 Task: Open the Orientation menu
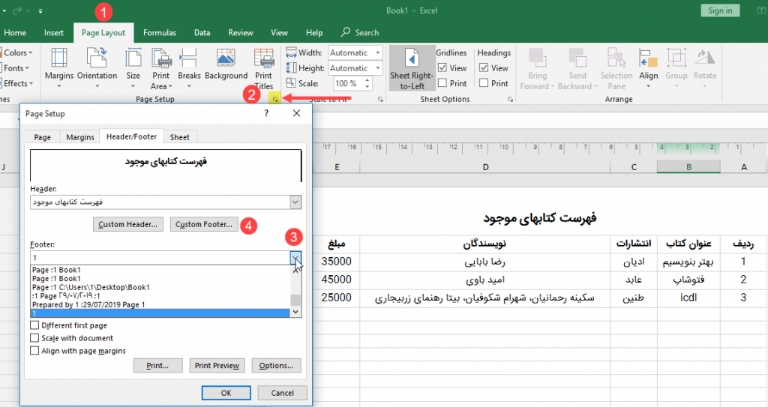[97, 68]
